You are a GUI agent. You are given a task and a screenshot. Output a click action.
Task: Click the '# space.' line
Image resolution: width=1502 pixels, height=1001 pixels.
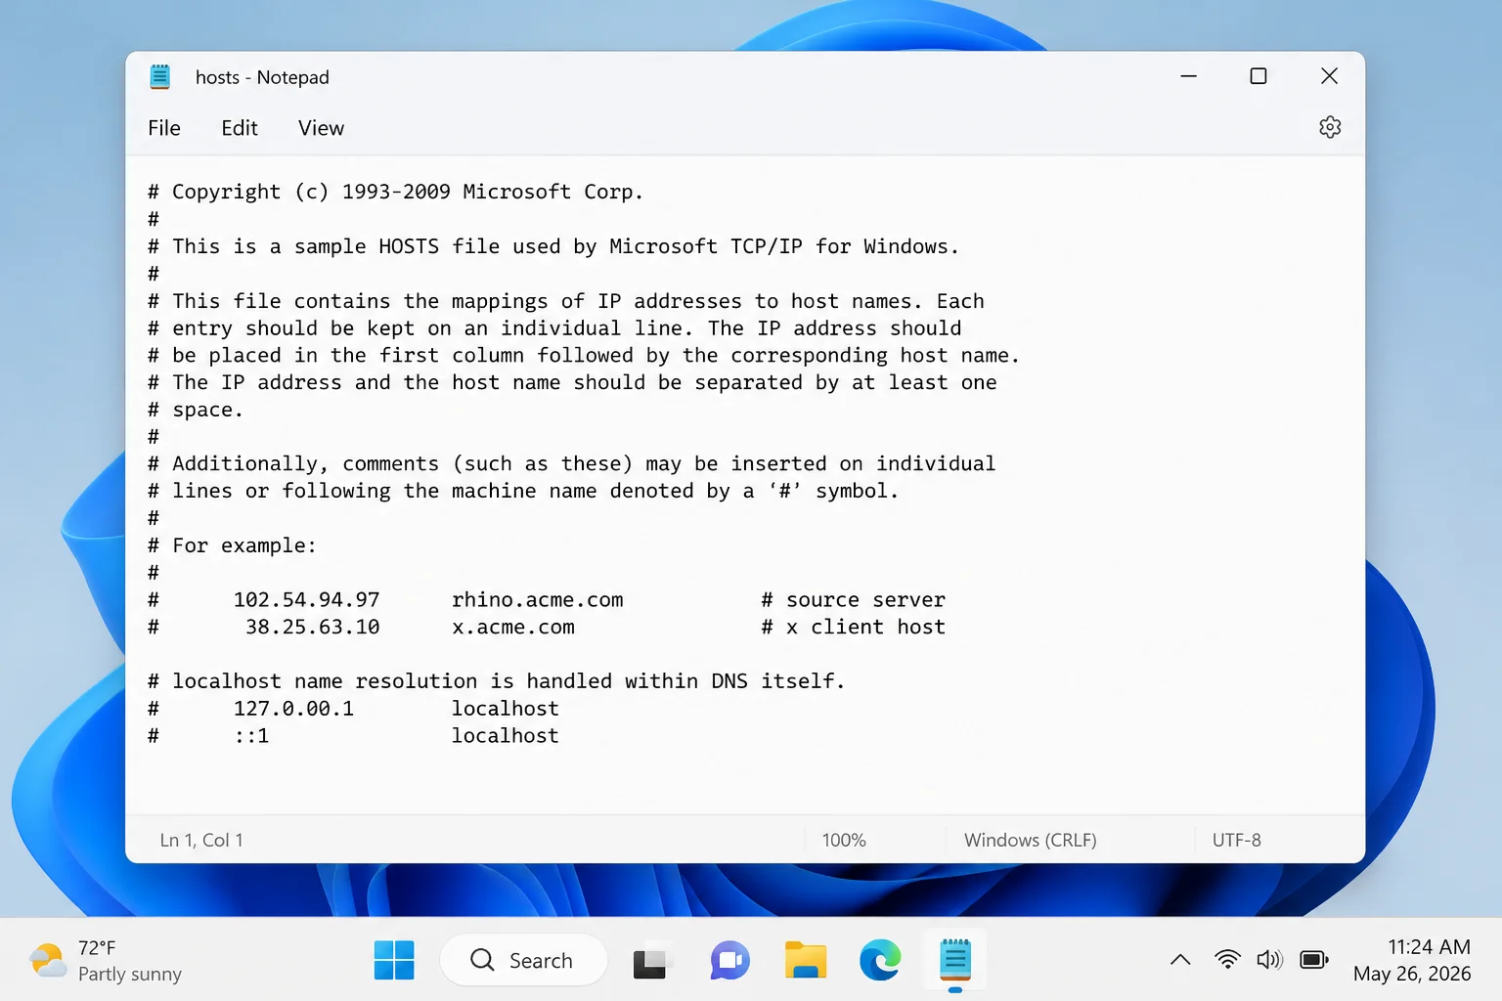click(196, 410)
